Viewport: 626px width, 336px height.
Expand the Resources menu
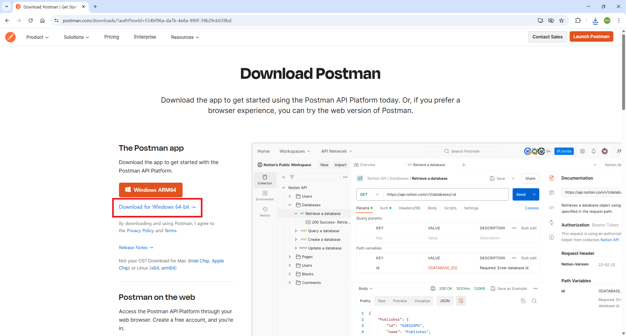click(185, 37)
